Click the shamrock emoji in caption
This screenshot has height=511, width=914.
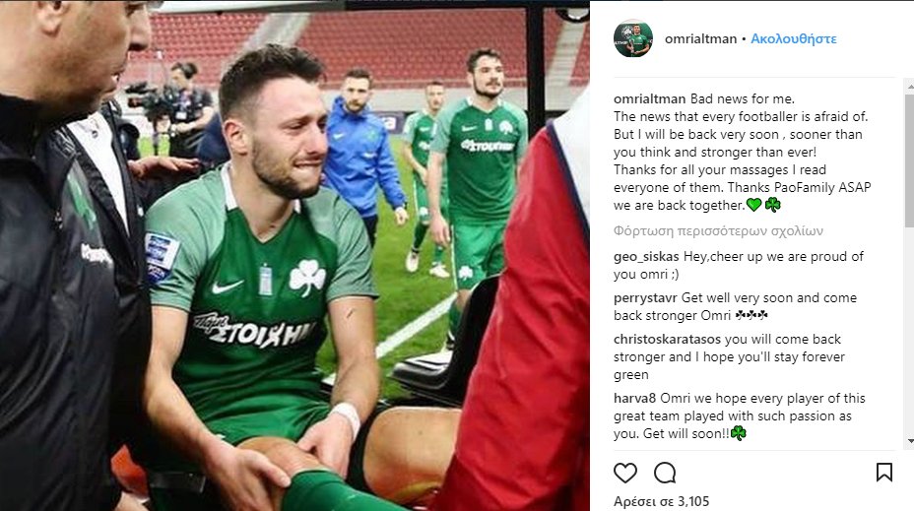coord(772,205)
